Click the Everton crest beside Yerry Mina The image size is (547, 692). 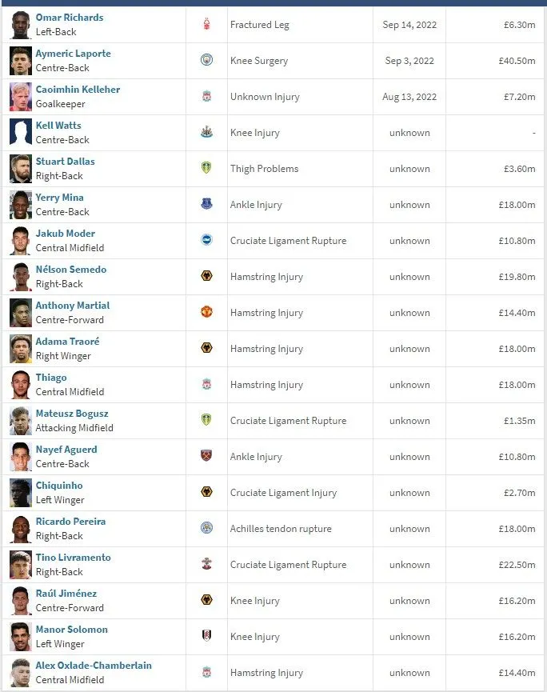click(x=206, y=205)
